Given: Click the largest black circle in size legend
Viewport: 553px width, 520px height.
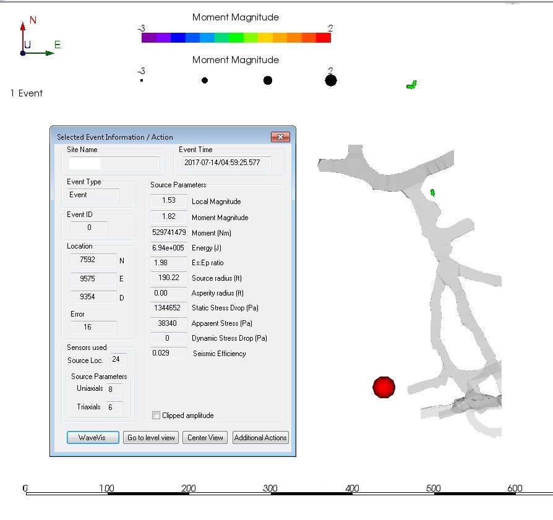Looking at the screenshot, I should (x=331, y=80).
